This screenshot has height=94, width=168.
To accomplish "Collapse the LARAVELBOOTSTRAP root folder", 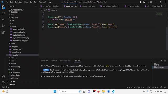I will (x=16, y=10).
